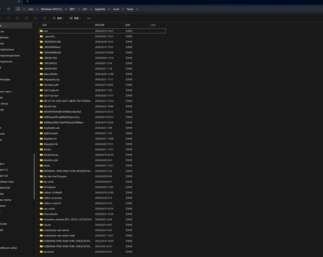This screenshot has width=323, height=257.
Task: Go to 用户 folder in address bar
Action: coord(72,9)
